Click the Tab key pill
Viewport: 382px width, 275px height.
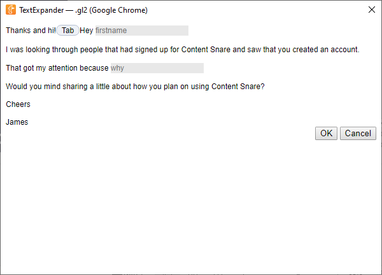pyautogui.click(x=67, y=31)
